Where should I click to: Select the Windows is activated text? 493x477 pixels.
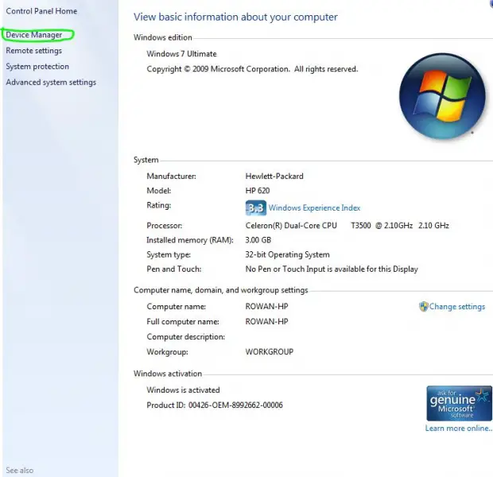pyautogui.click(x=183, y=390)
